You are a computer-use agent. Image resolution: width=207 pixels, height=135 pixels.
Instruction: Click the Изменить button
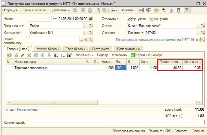(119, 55)
